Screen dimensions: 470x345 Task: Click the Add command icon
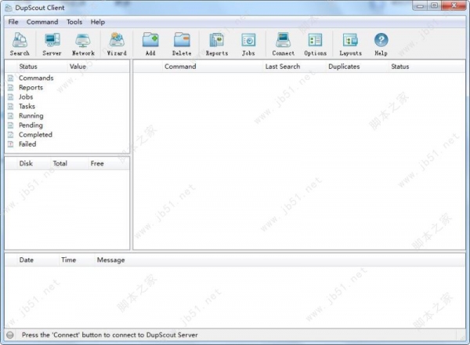coord(150,40)
